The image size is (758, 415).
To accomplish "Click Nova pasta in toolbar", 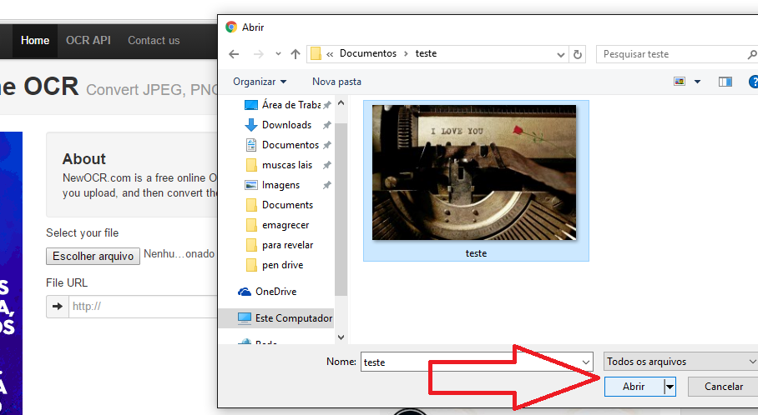I will click(x=336, y=82).
